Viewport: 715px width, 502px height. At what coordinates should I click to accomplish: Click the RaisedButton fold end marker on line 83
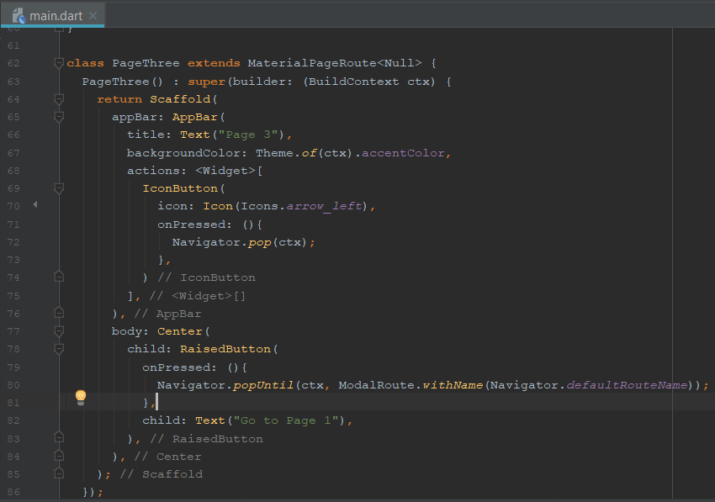[59, 438]
